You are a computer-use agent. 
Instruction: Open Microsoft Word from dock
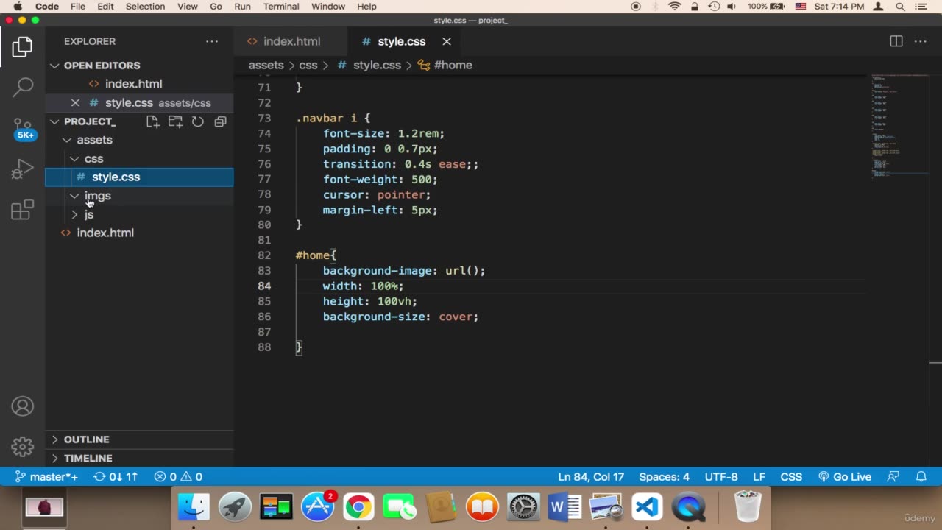(x=564, y=507)
